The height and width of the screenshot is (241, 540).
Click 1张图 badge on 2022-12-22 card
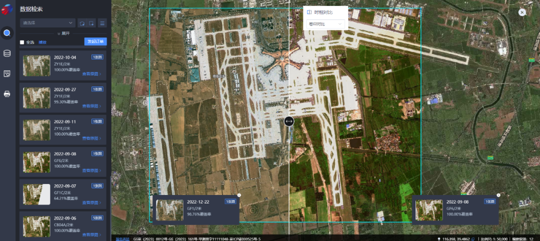point(230,201)
